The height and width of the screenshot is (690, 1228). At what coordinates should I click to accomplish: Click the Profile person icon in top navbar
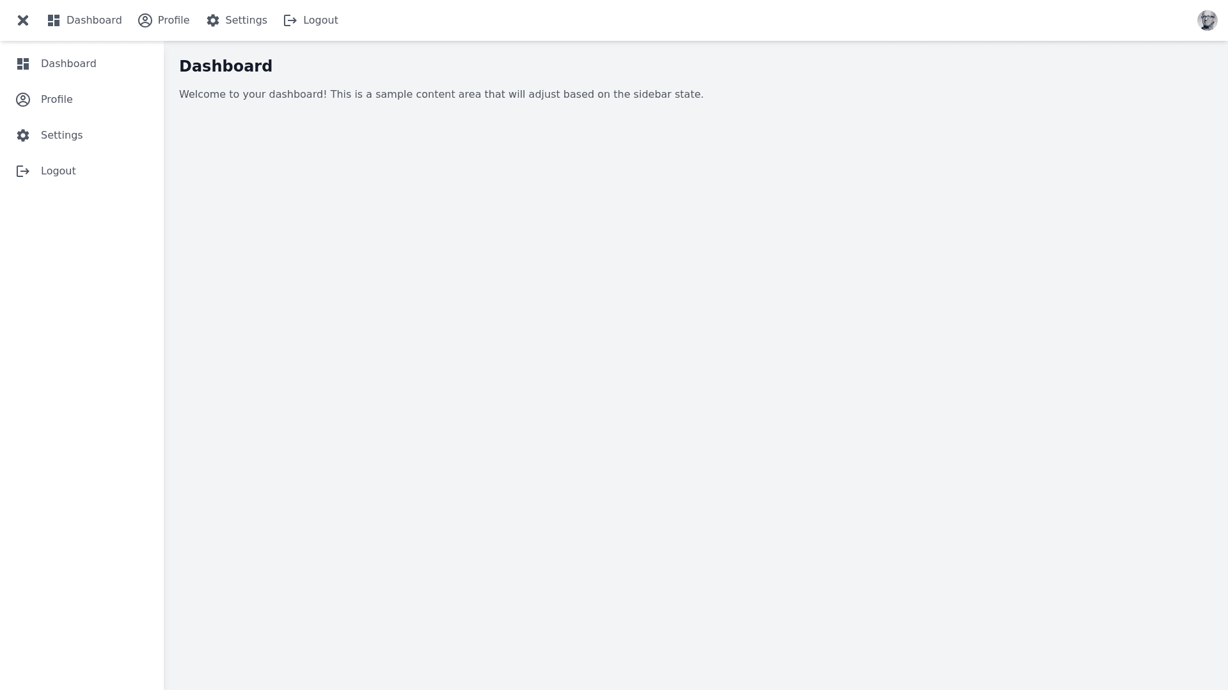(145, 20)
